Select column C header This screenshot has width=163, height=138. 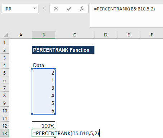click(x=75, y=35)
